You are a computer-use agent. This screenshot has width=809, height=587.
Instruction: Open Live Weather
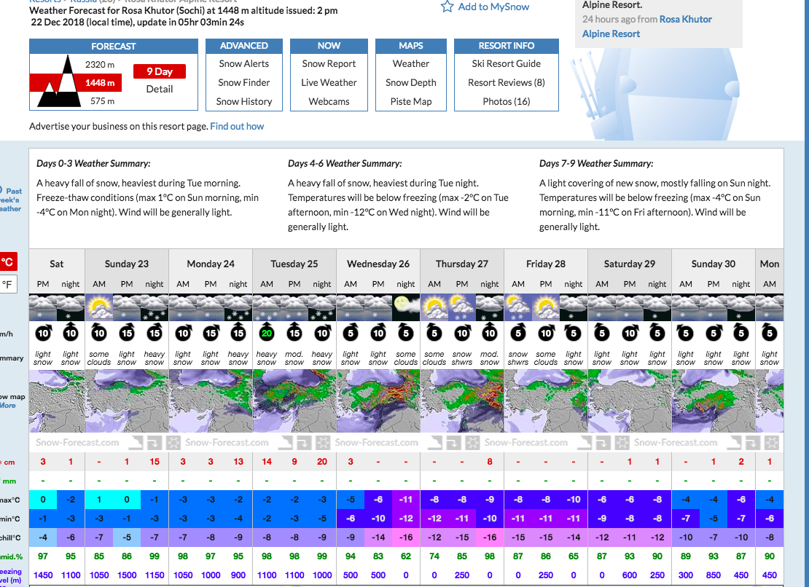[329, 82]
